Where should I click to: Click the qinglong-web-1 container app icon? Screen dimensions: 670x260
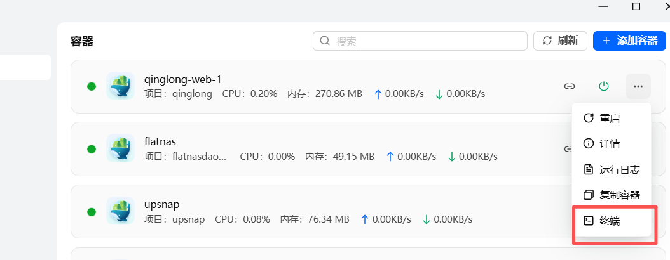[120, 86]
